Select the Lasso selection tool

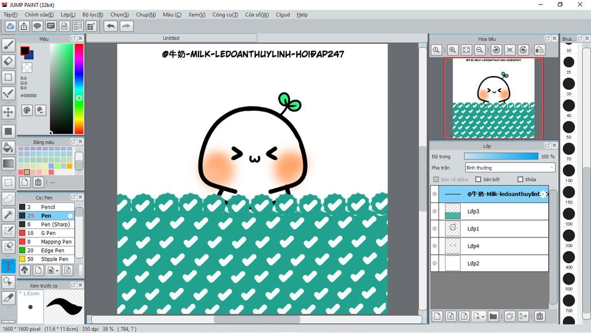click(8, 198)
